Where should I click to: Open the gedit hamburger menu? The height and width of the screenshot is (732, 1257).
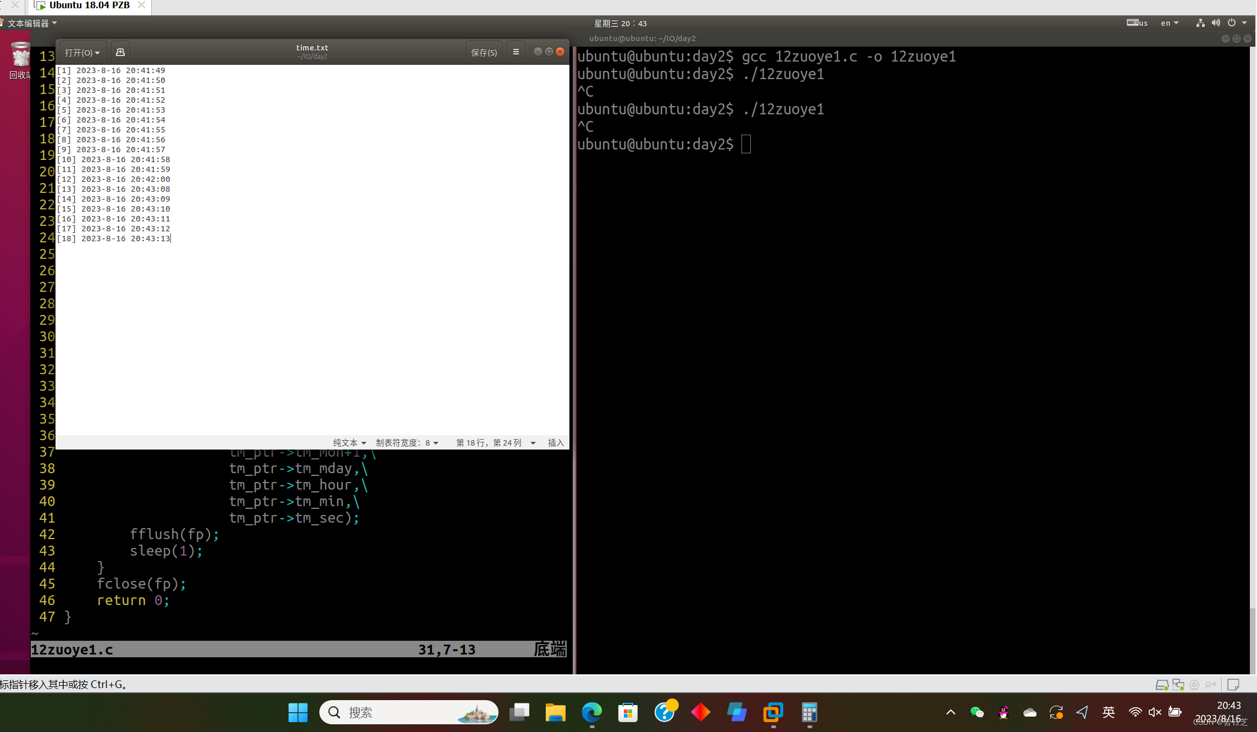[x=516, y=52]
